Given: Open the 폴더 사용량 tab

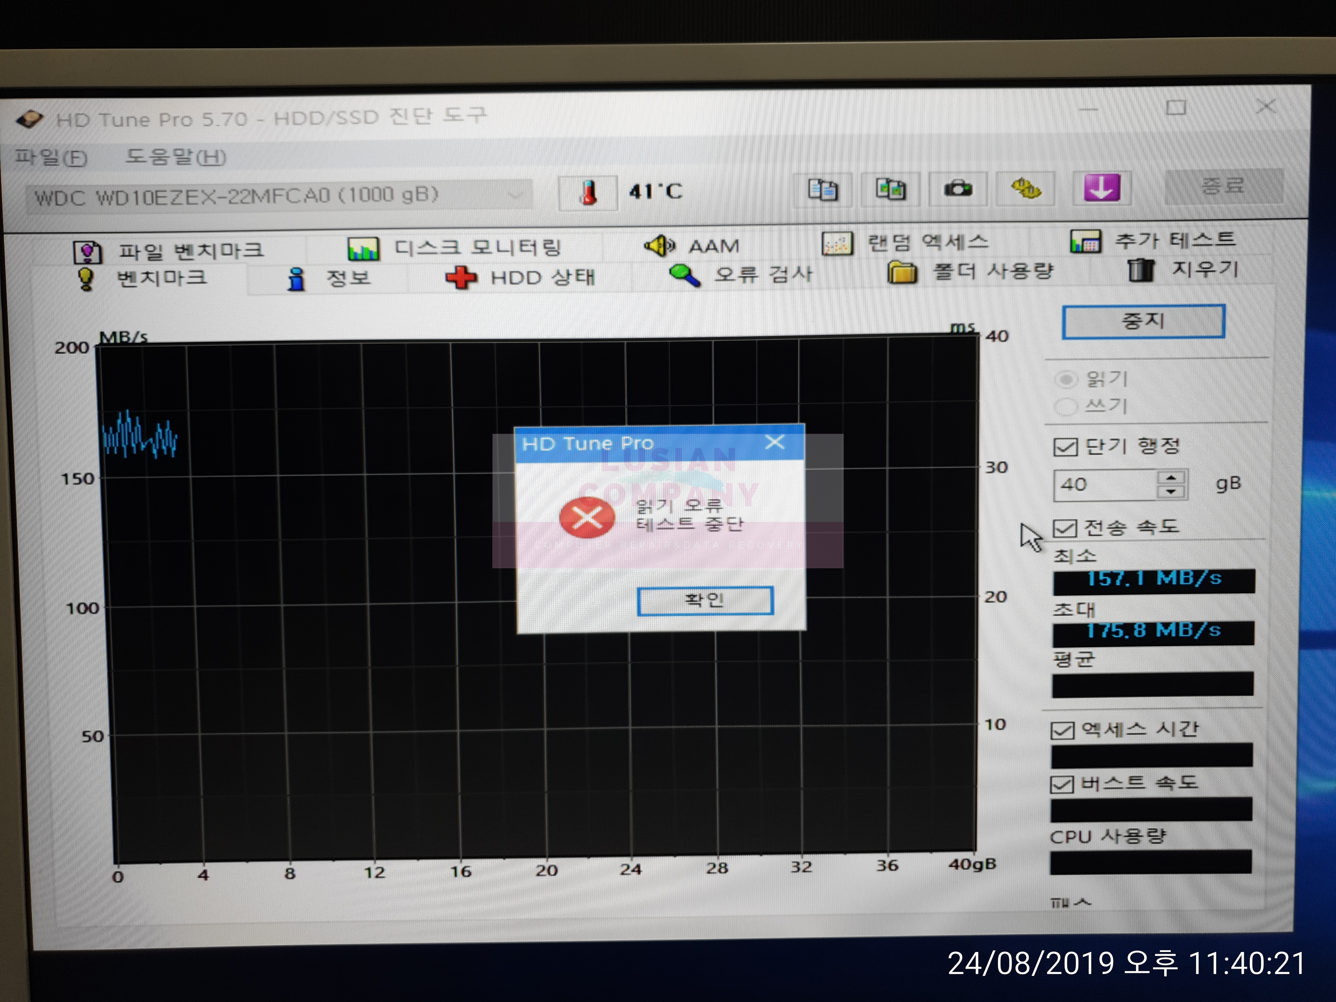Looking at the screenshot, I should coord(971,271).
